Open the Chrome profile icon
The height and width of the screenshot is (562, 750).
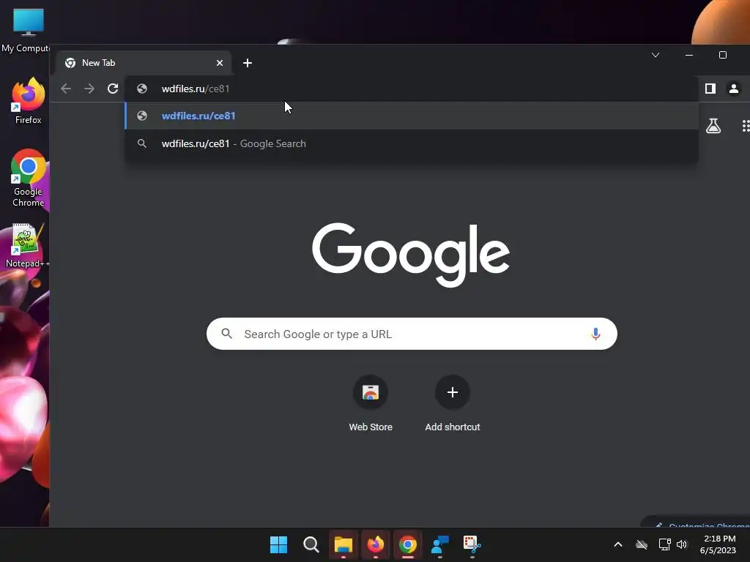pos(734,89)
